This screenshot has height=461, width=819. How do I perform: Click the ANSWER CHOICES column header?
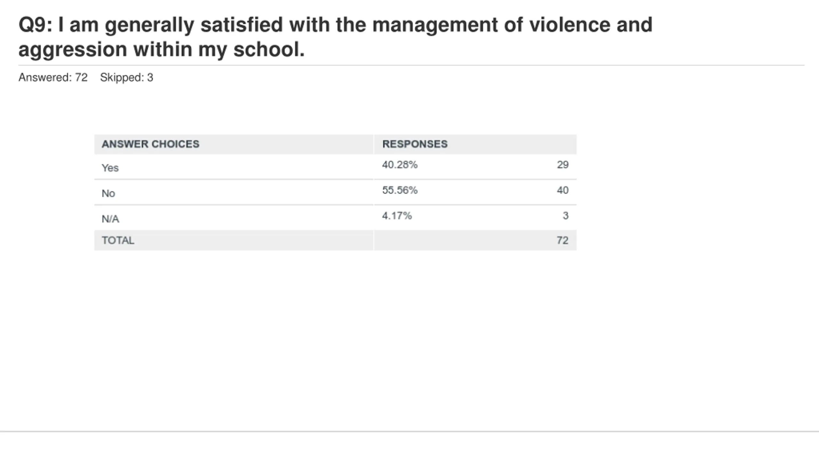pyautogui.click(x=150, y=144)
